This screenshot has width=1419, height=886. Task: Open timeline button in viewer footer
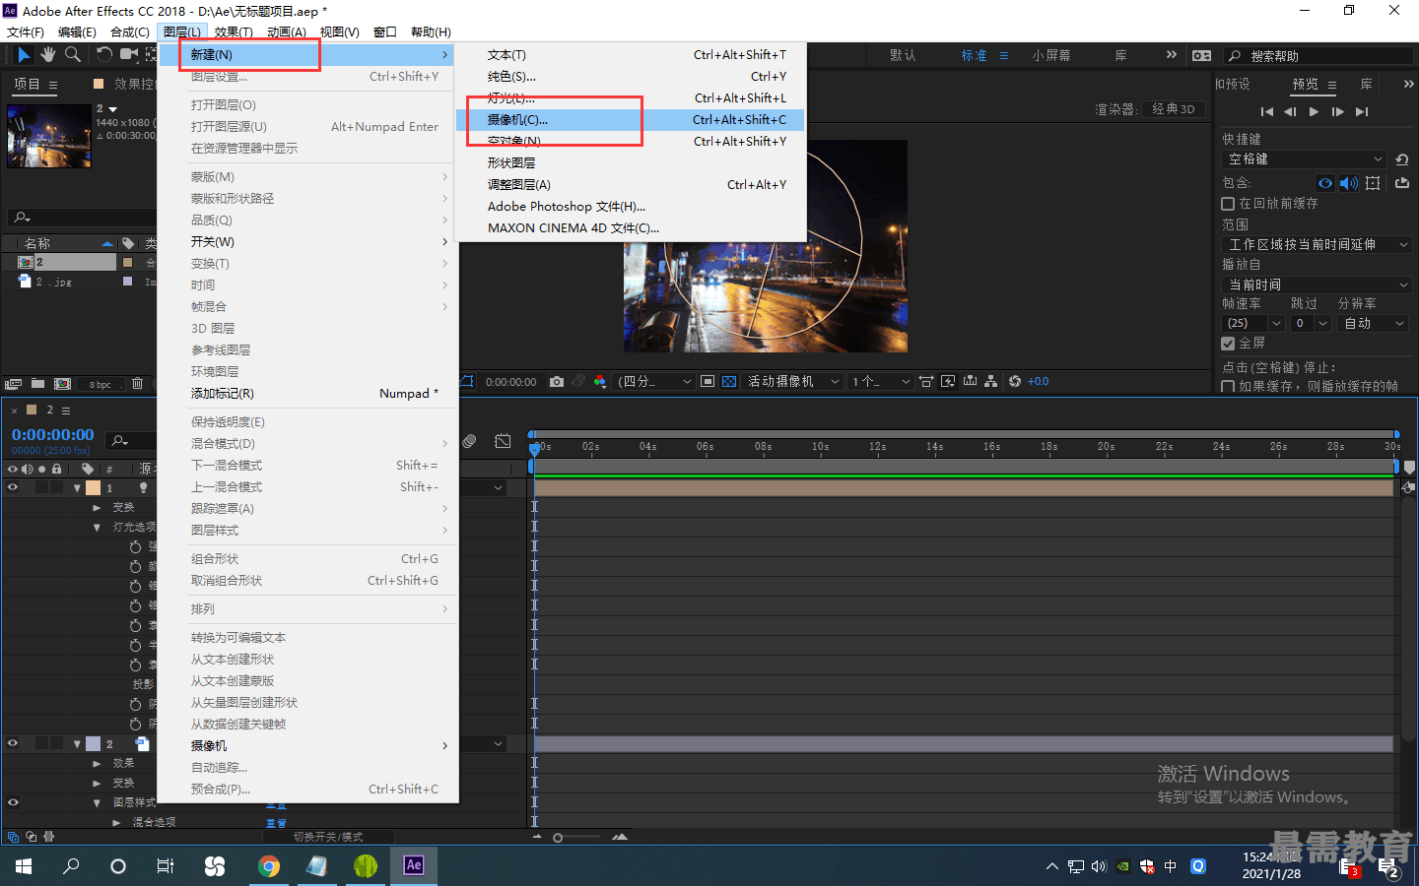971,382
